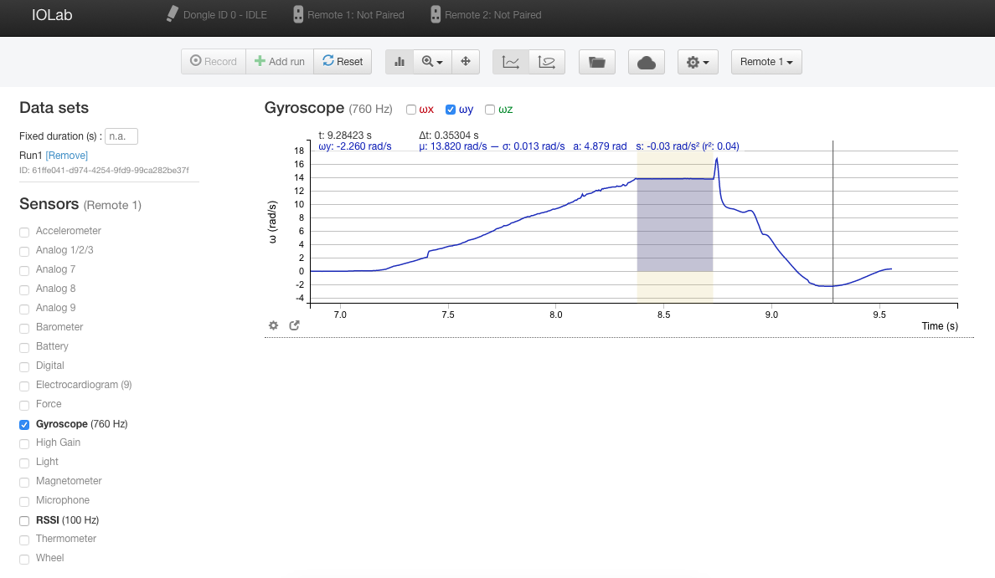The image size is (995, 578).
Task: Enable the Magnetometer sensor
Action: tap(24, 483)
